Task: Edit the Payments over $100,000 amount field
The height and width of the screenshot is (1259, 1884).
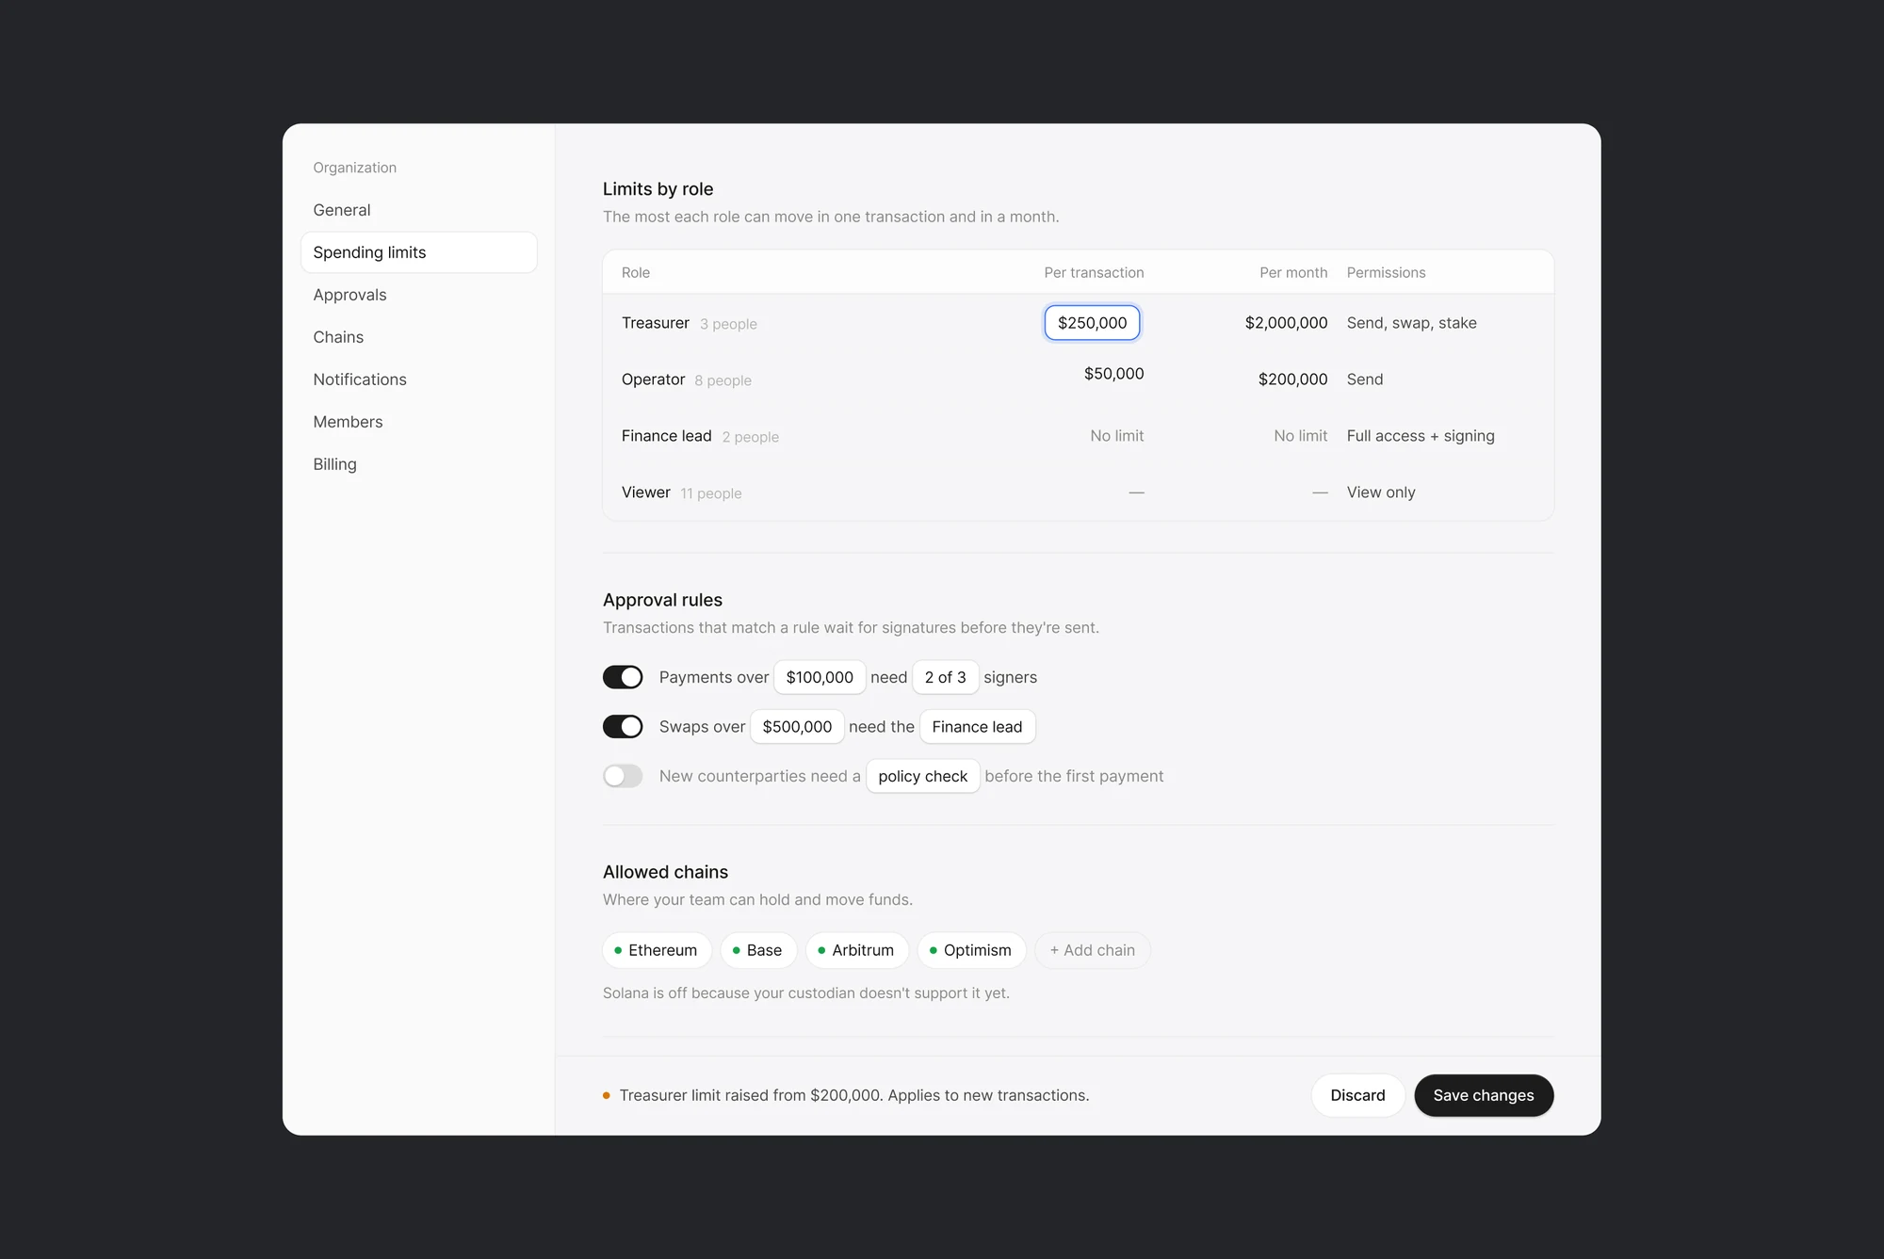Action: (820, 677)
